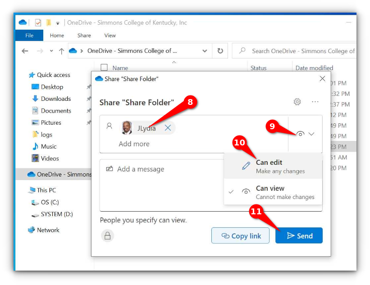The image size is (370, 285).
Task: Sort by Date modified column header
Action: click(x=314, y=68)
